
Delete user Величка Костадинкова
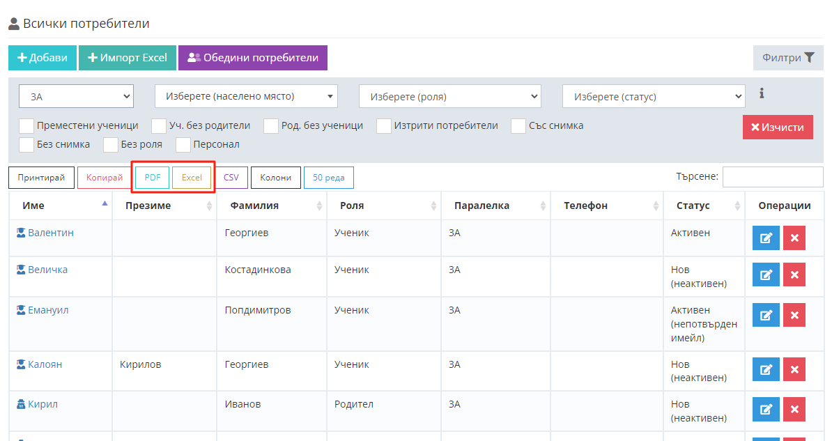point(794,275)
